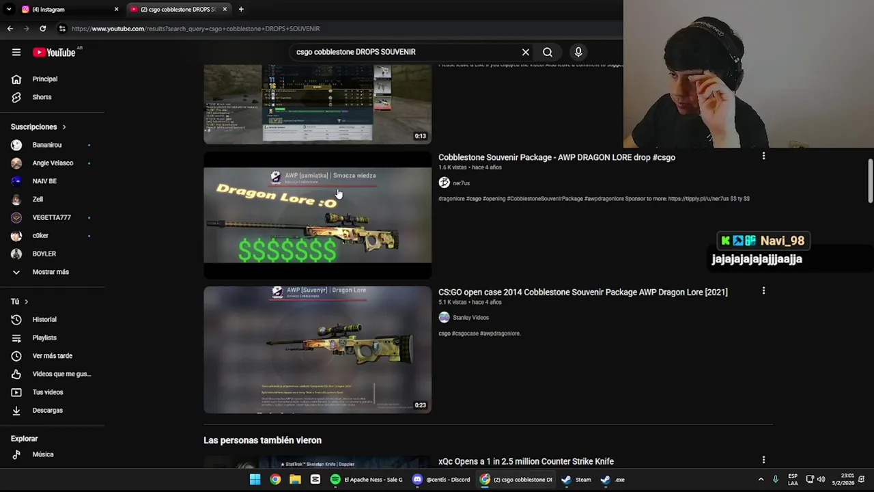This screenshot has height=492, width=874.
Task: Open the CS:GO open case 2014 Cobblestone title
Action: point(582,292)
